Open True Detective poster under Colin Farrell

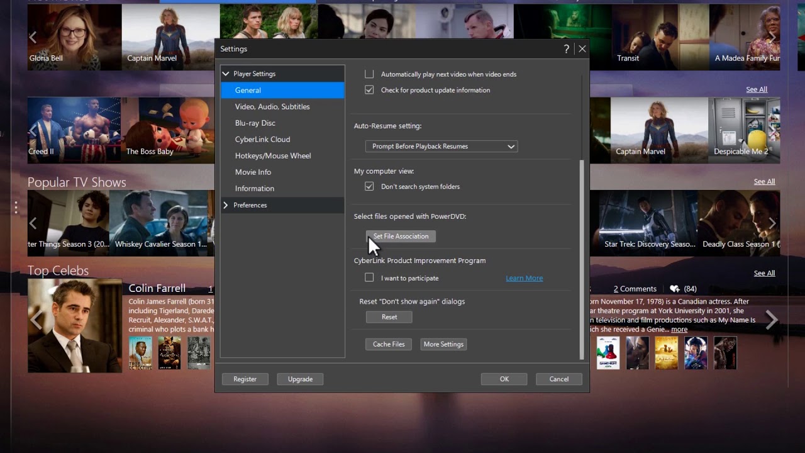pyautogui.click(x=140, y=353)
